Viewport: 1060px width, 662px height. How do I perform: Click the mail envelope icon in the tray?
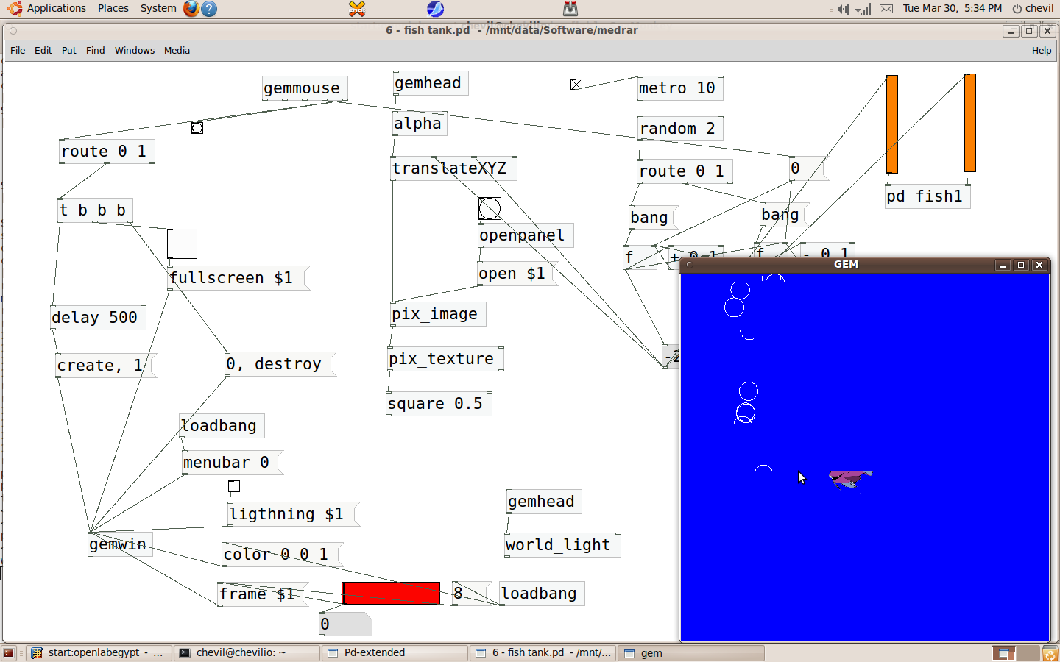pos(886,9)
